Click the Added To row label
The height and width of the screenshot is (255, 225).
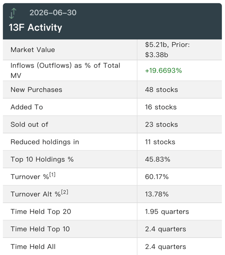click(27, 107)
